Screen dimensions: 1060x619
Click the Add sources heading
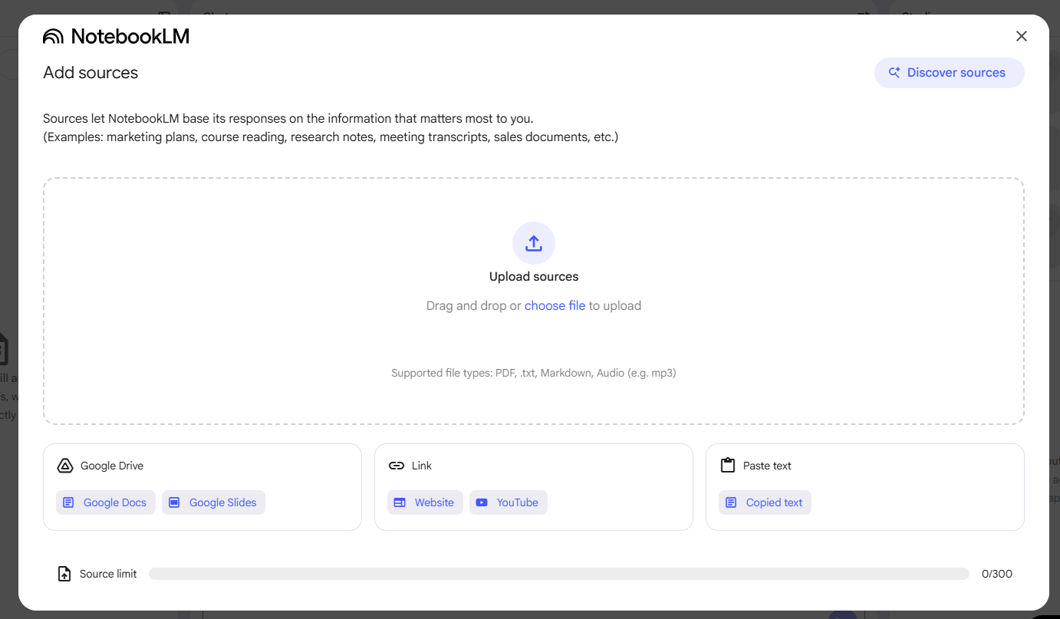(91, 73)
